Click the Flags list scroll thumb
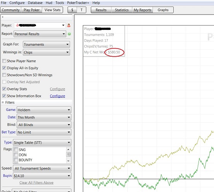Image resolution: width=214 pixels, height=192 pixels. [x=68, y=154]
